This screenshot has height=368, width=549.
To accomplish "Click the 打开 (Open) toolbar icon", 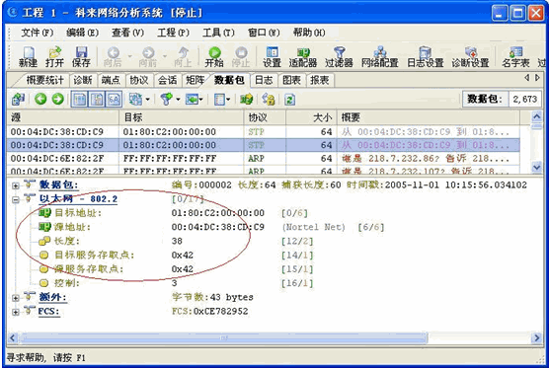I will coord(54,56).
